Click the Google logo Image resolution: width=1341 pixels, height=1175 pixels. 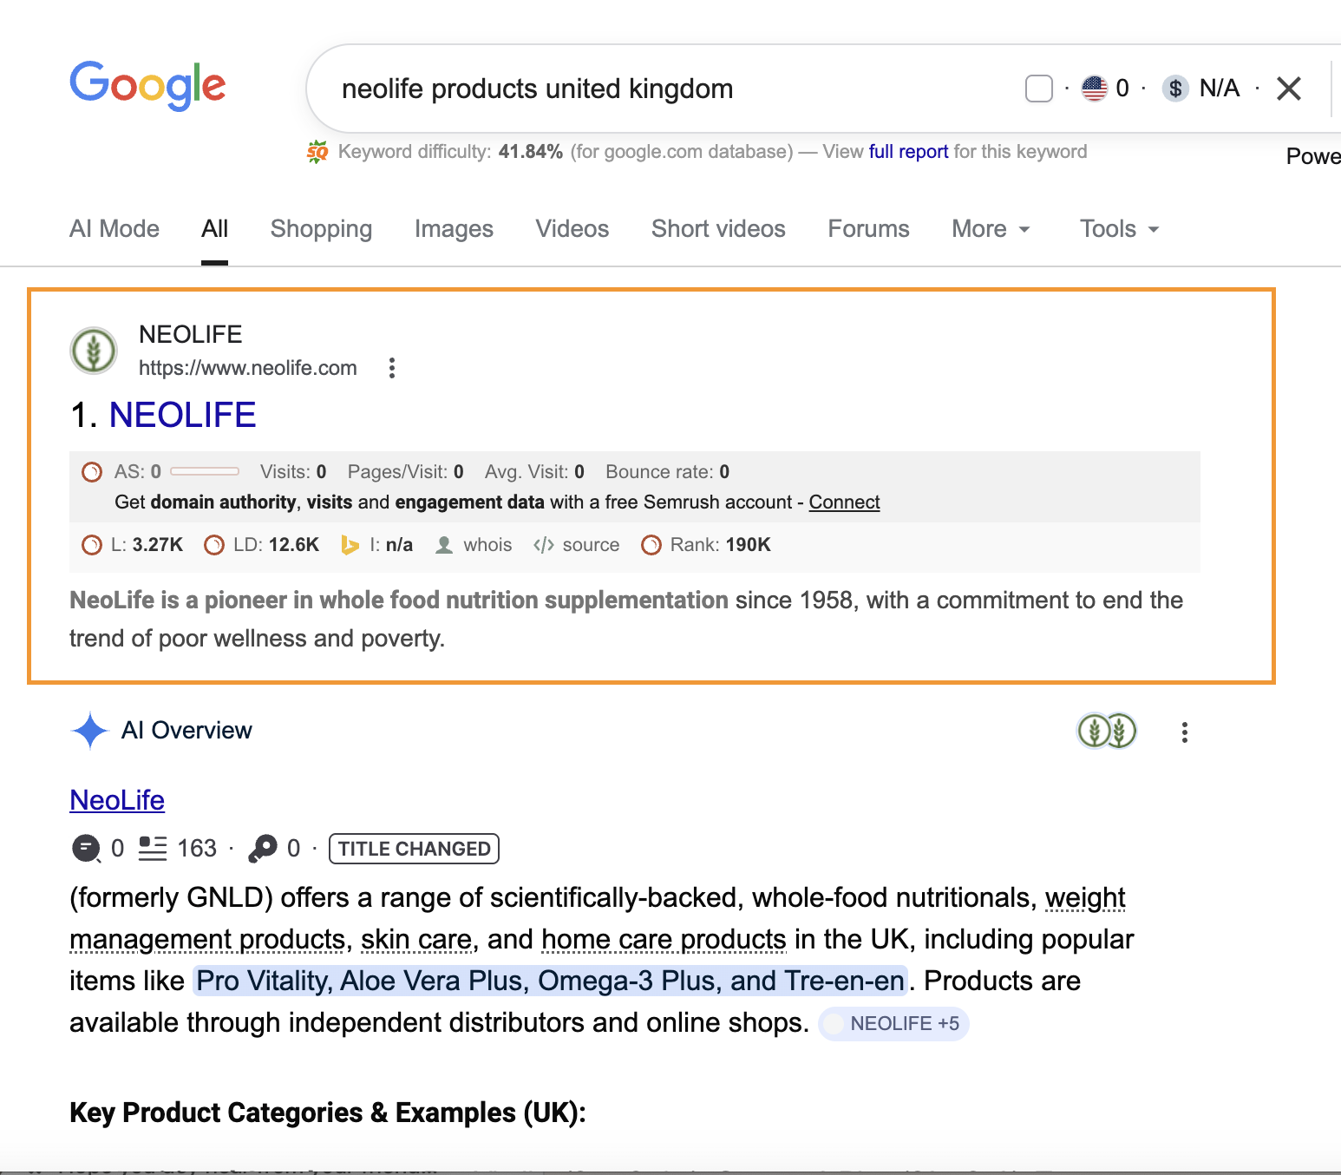[147, 86]
